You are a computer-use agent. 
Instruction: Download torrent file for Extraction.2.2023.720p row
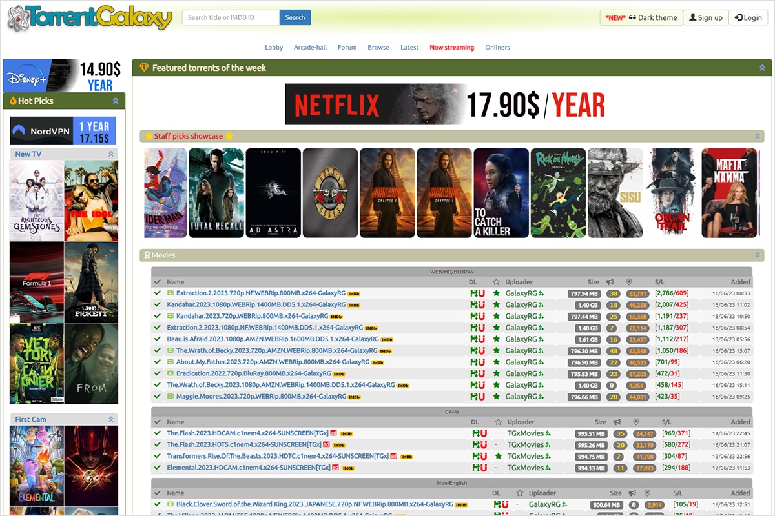[474, 293]
